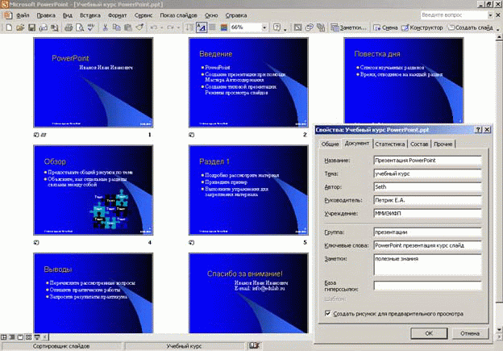Image resolution: width=503 pixels, height=351 pixels.
Task: Select slide 2 thumbnail 'Введение'
Action: [x=248, y=82]
